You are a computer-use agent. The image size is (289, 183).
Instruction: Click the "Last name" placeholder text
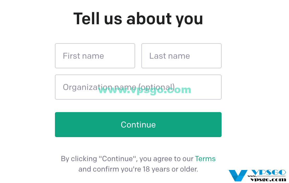169,56
